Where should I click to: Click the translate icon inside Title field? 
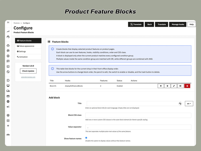click(180, 103)
